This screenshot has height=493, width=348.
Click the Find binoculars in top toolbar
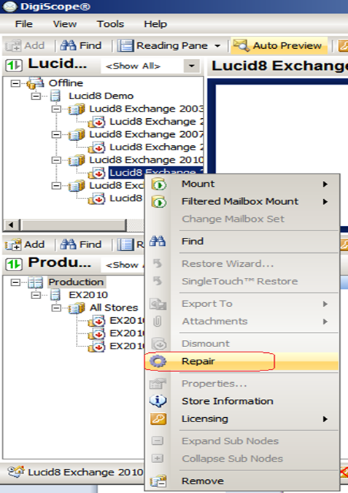point(68,46)
